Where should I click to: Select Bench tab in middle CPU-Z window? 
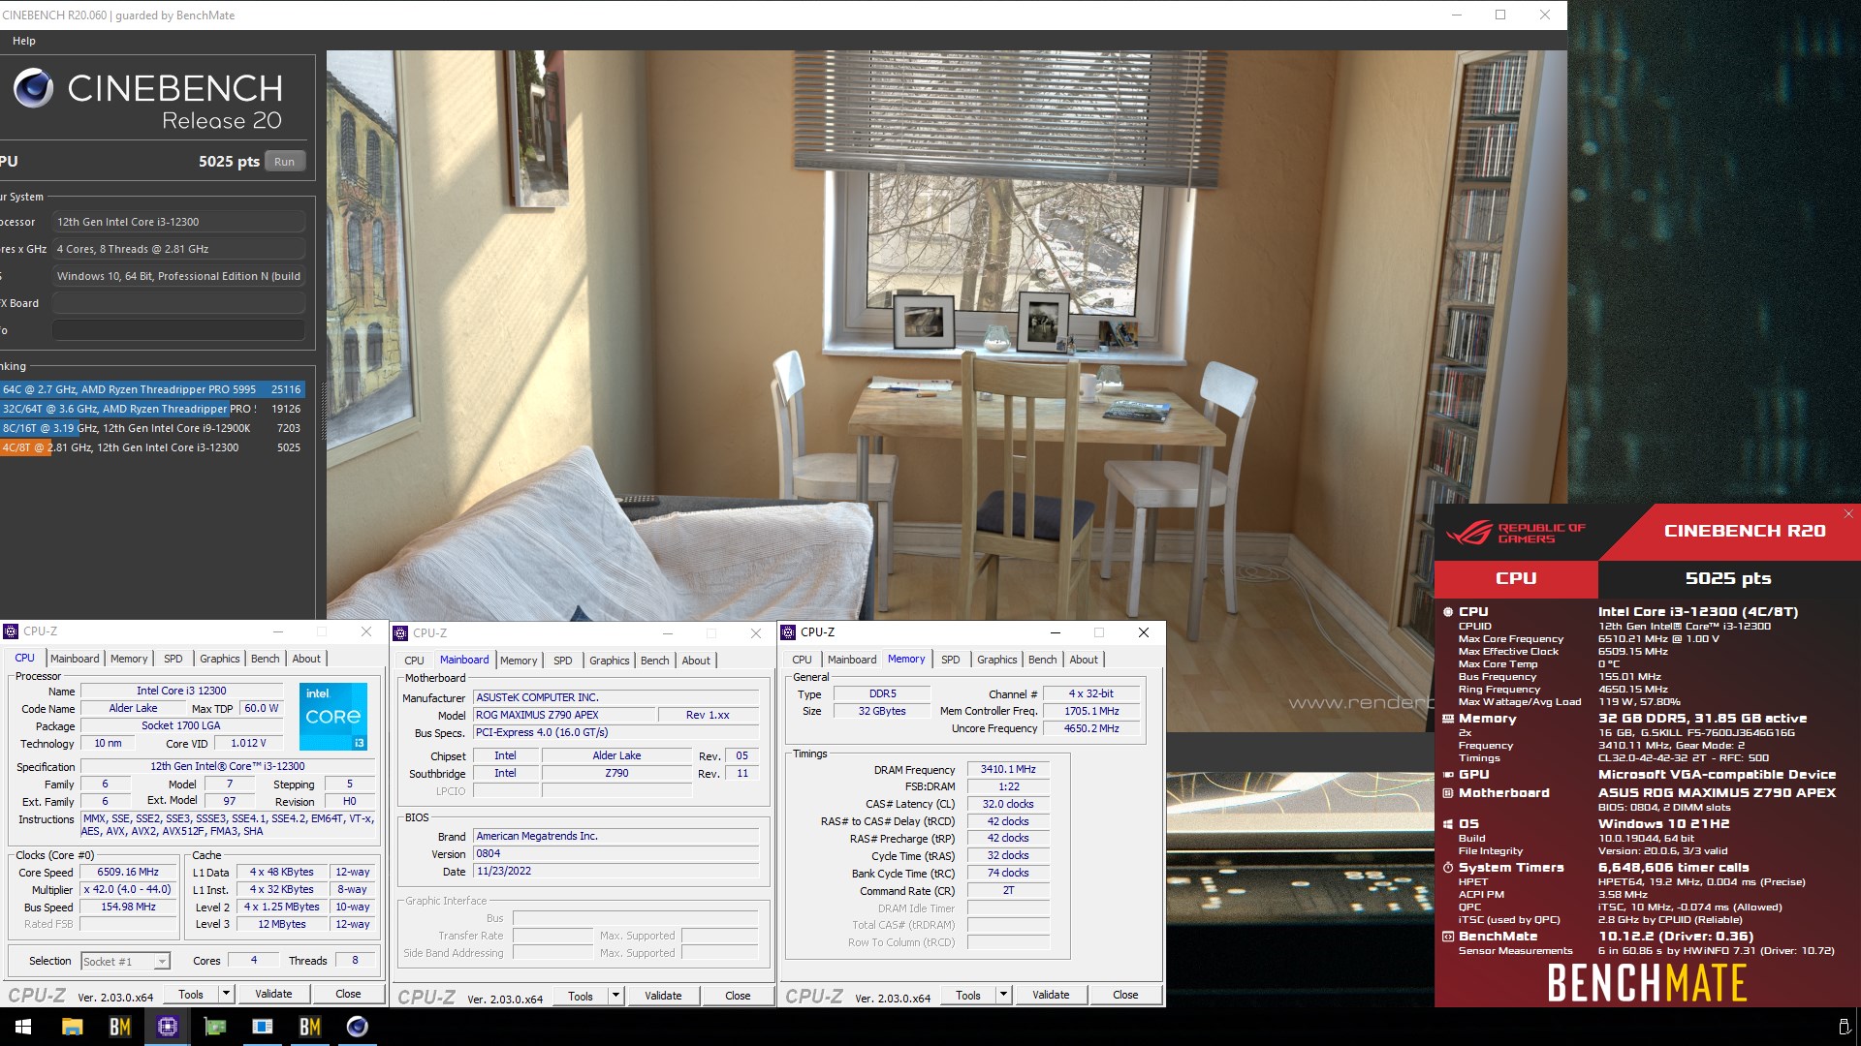(655, 661)
